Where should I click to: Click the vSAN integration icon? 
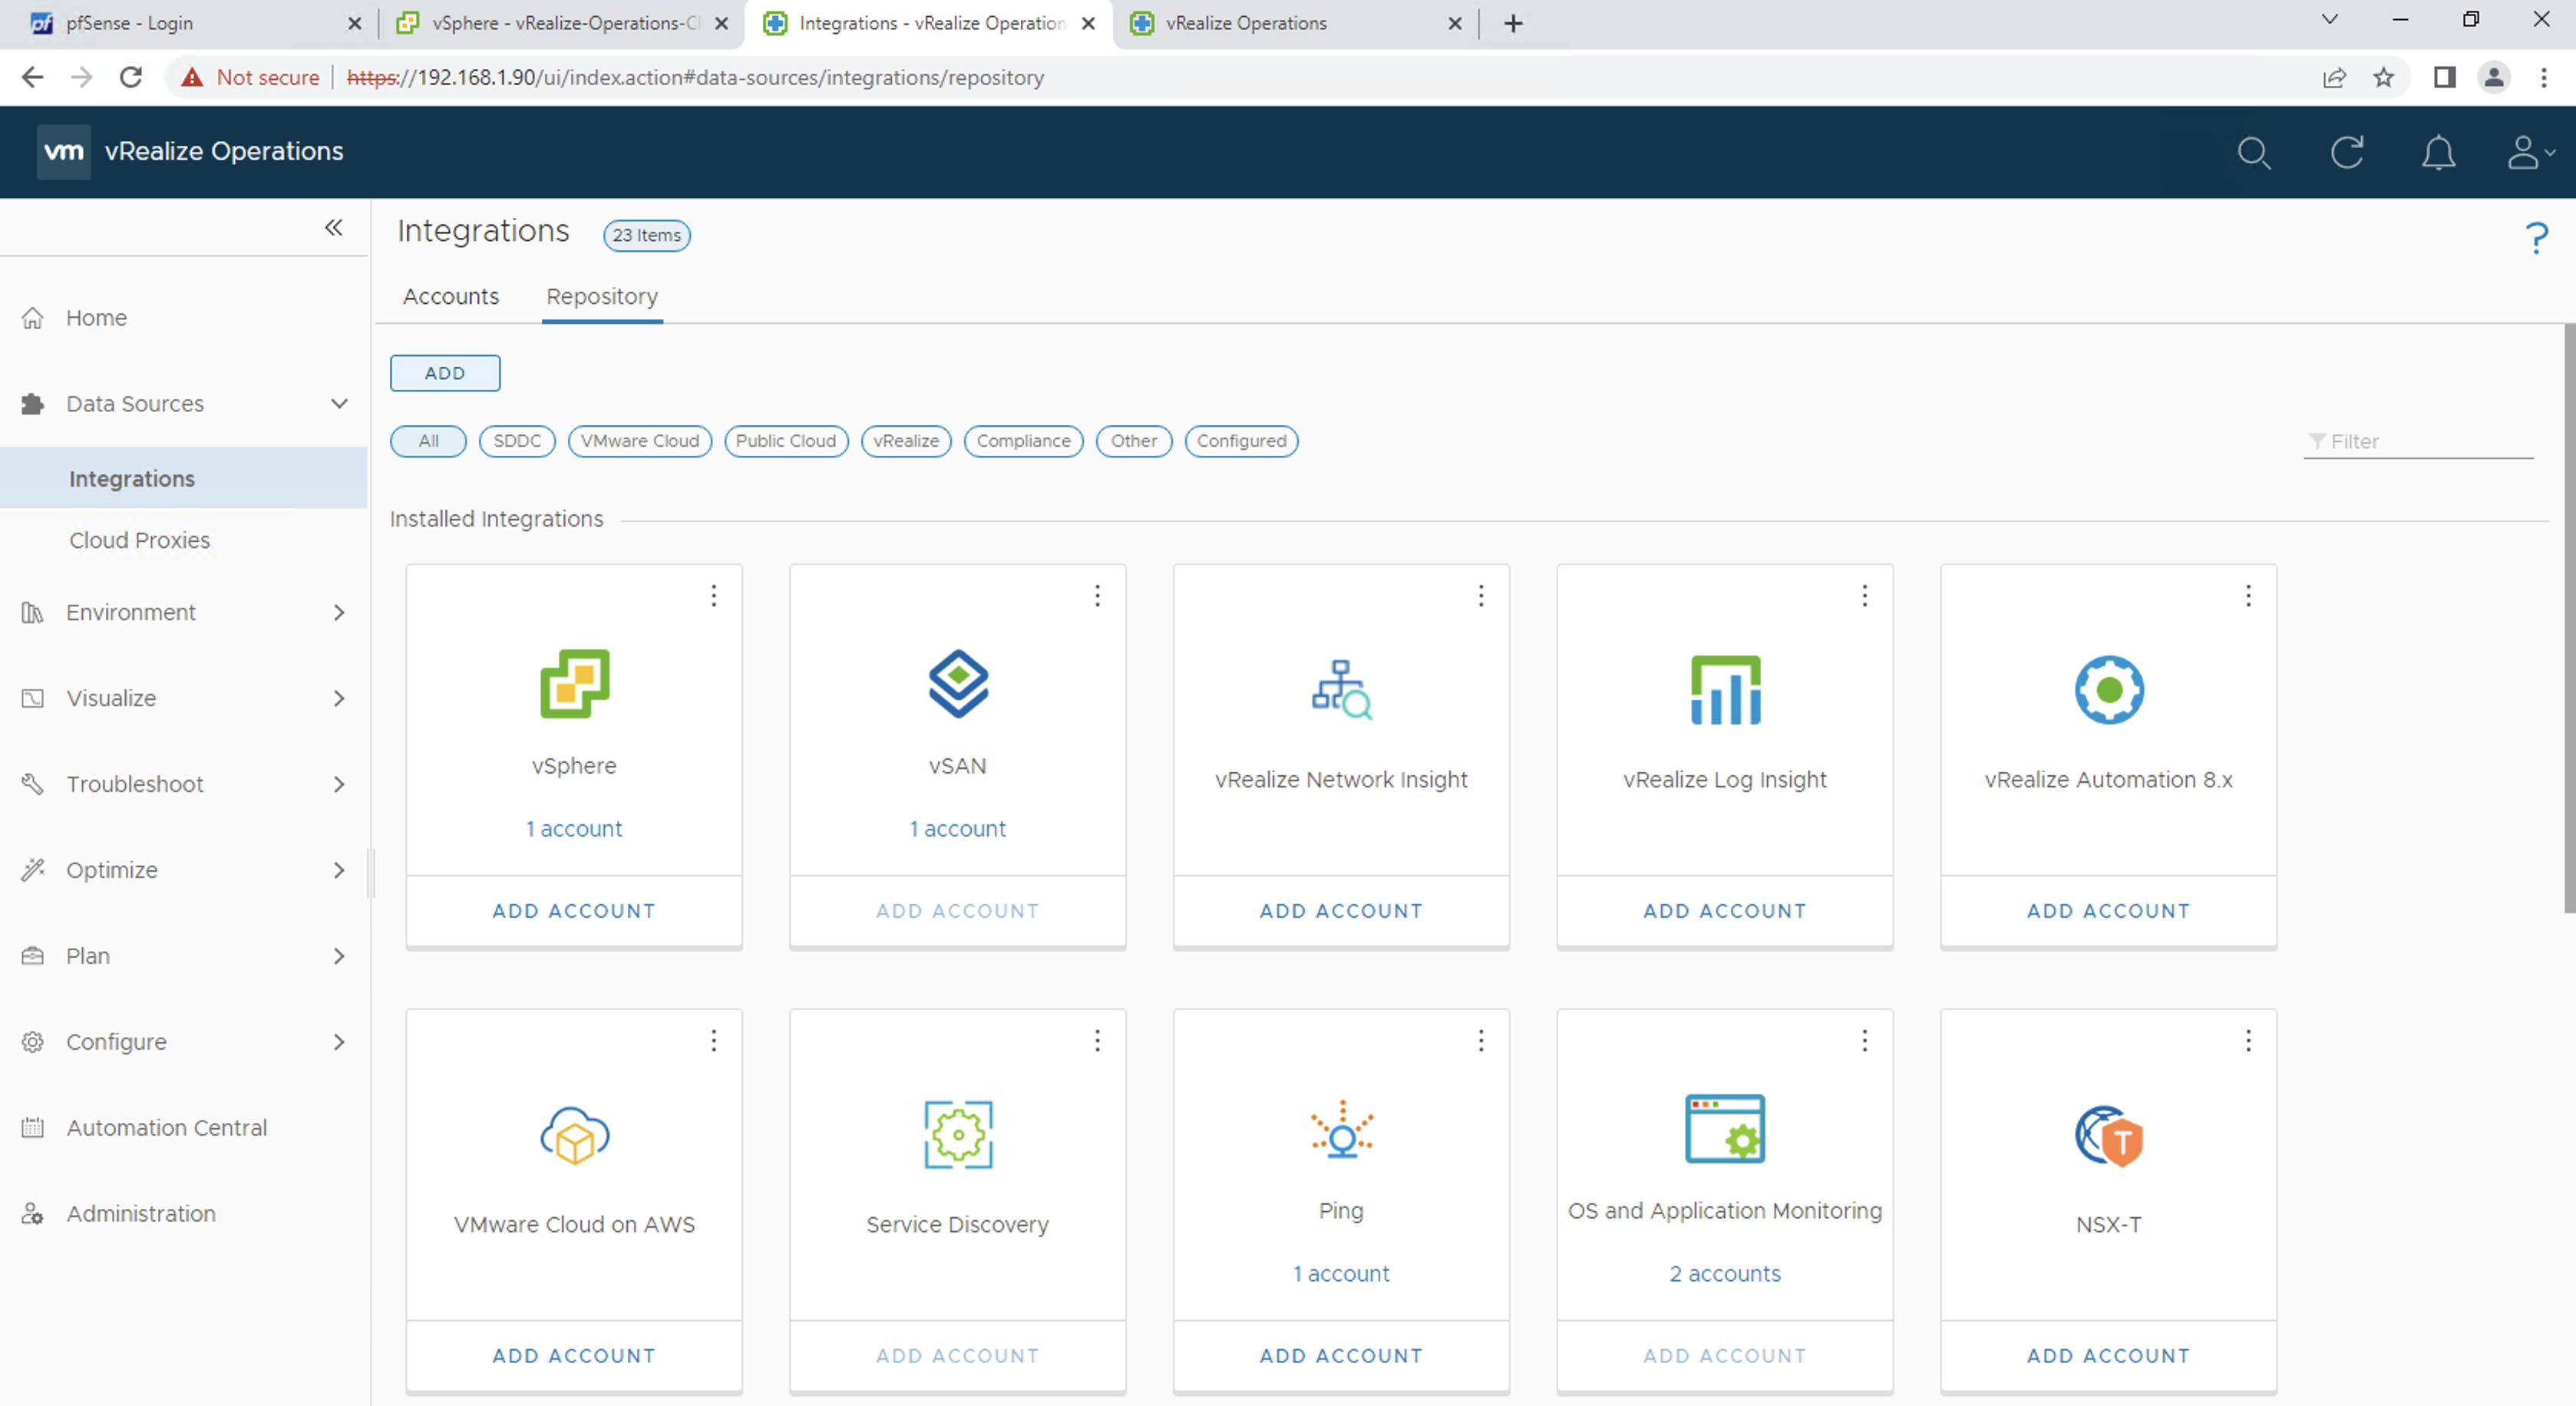pos(958,684)
